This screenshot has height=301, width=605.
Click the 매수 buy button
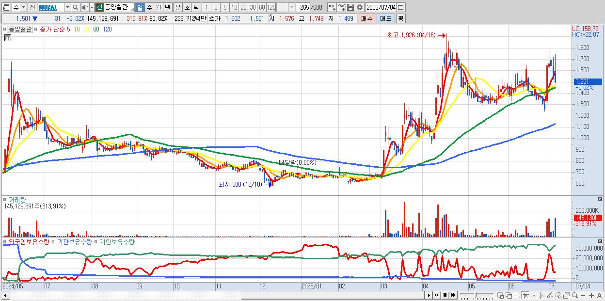[x=367, y=18]
